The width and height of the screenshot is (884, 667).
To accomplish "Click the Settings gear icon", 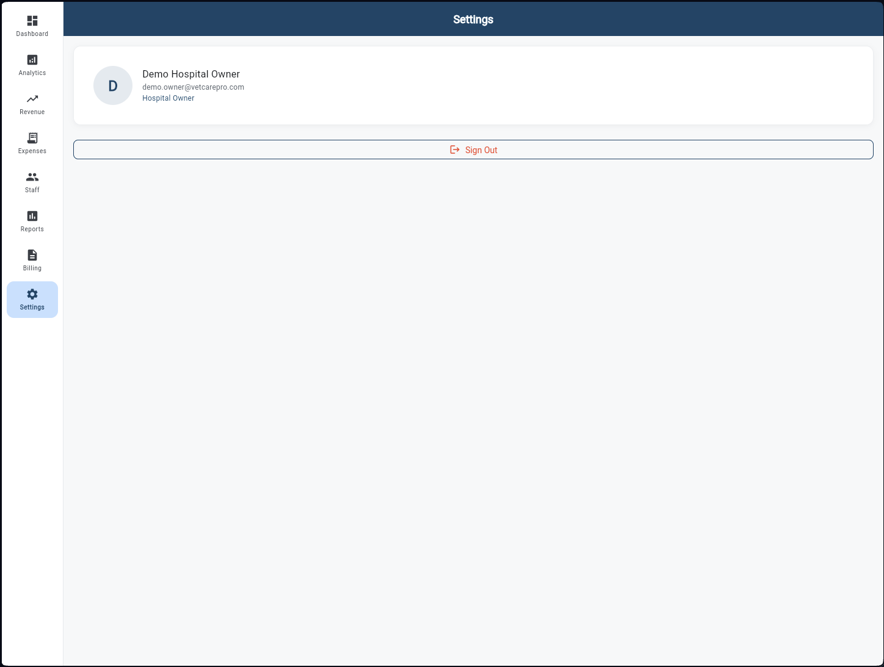I will 32,294.
